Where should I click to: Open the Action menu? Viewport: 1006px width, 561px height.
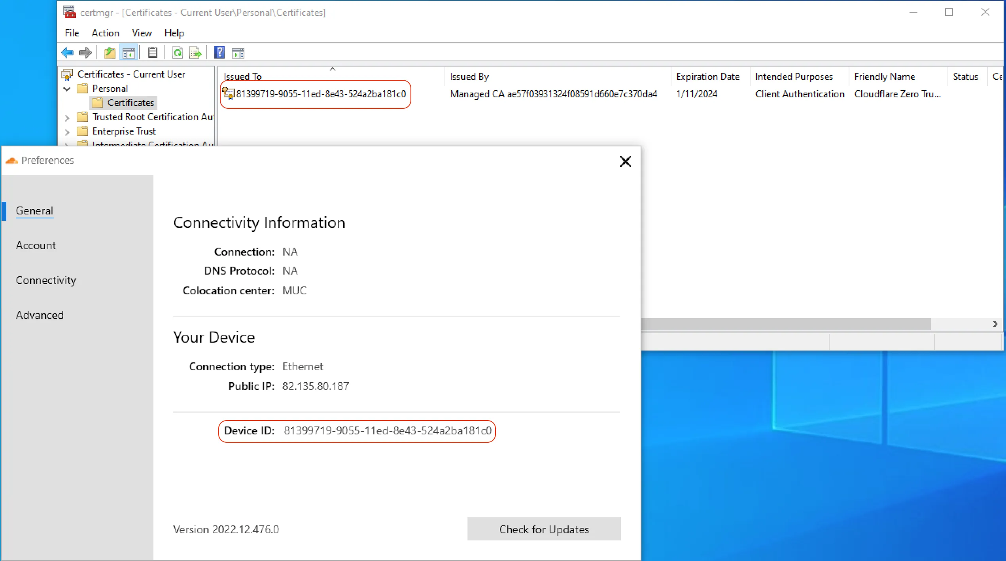tap(105, 33)
